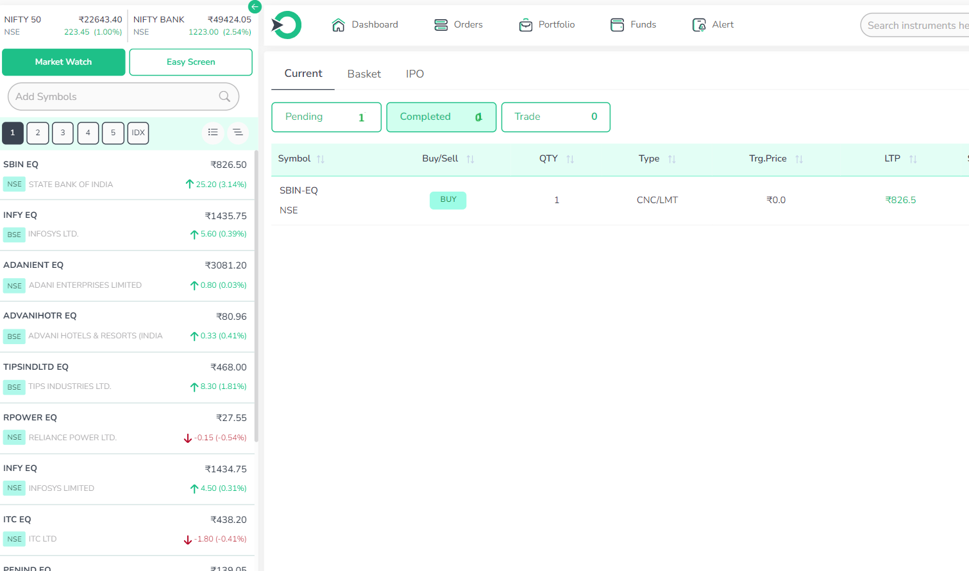969x571 pixels.
Task: Sort by Symbol column
Action: [301, 159]
